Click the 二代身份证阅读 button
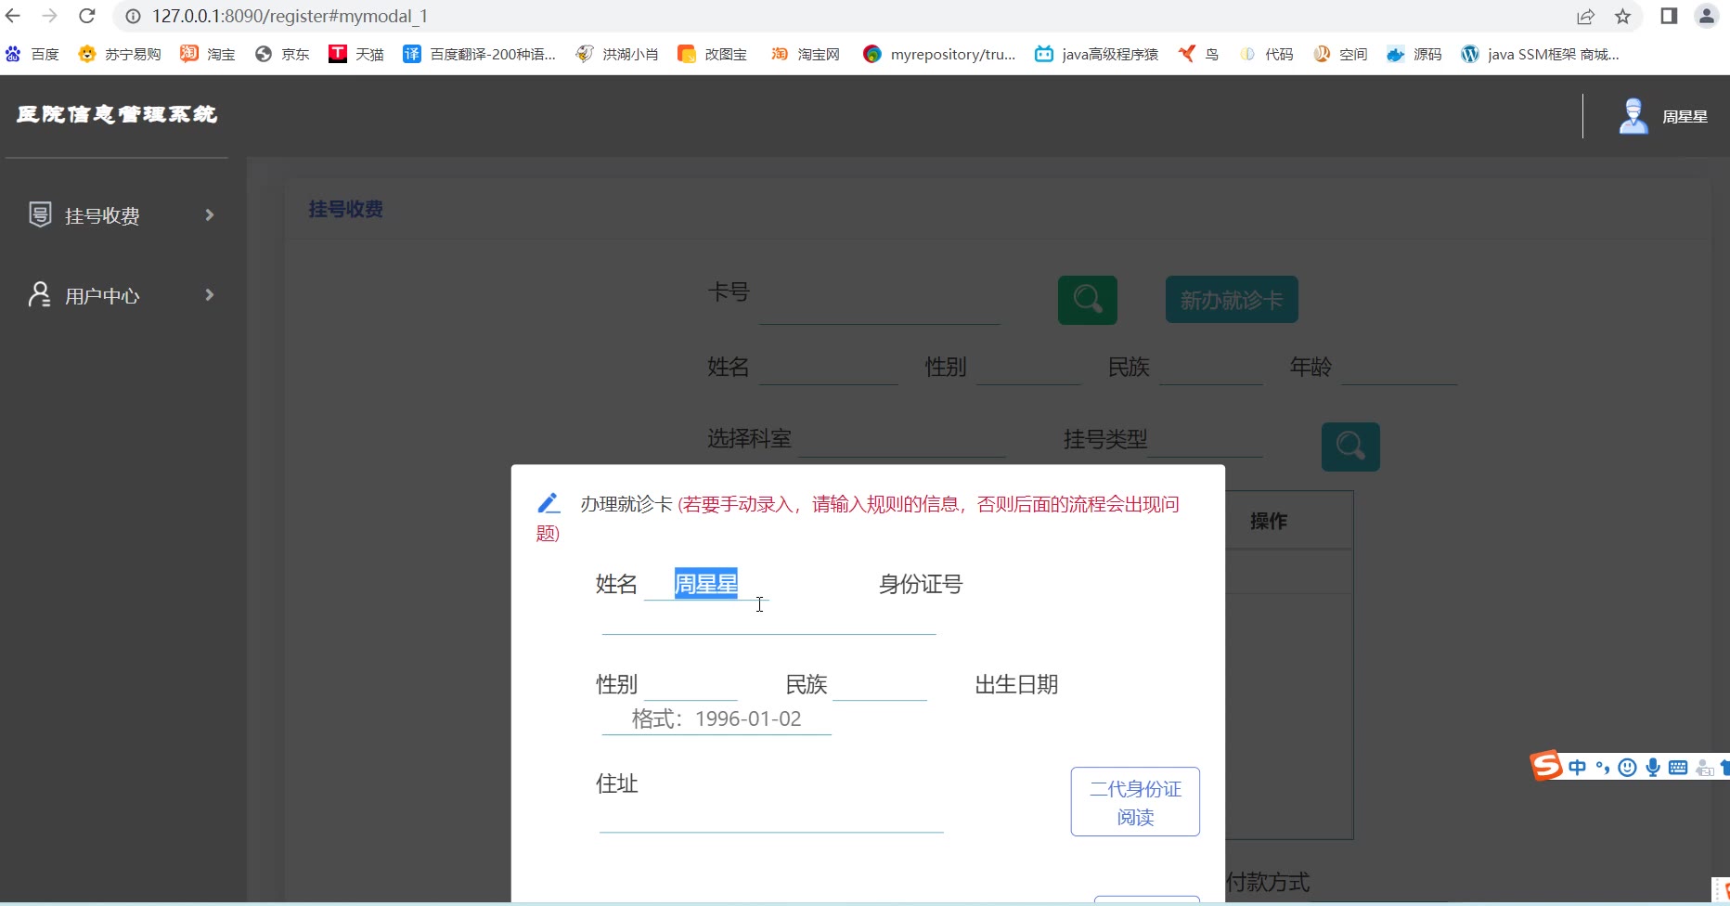The width and height of the screenshot is (1730, 906). click(1134, 802)
